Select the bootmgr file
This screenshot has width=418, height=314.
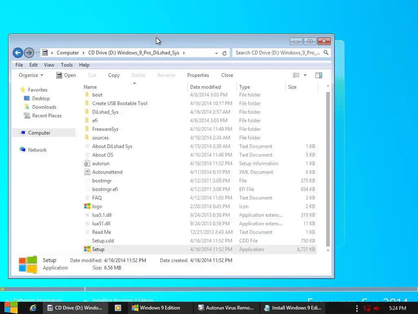(x=102, y=181)
